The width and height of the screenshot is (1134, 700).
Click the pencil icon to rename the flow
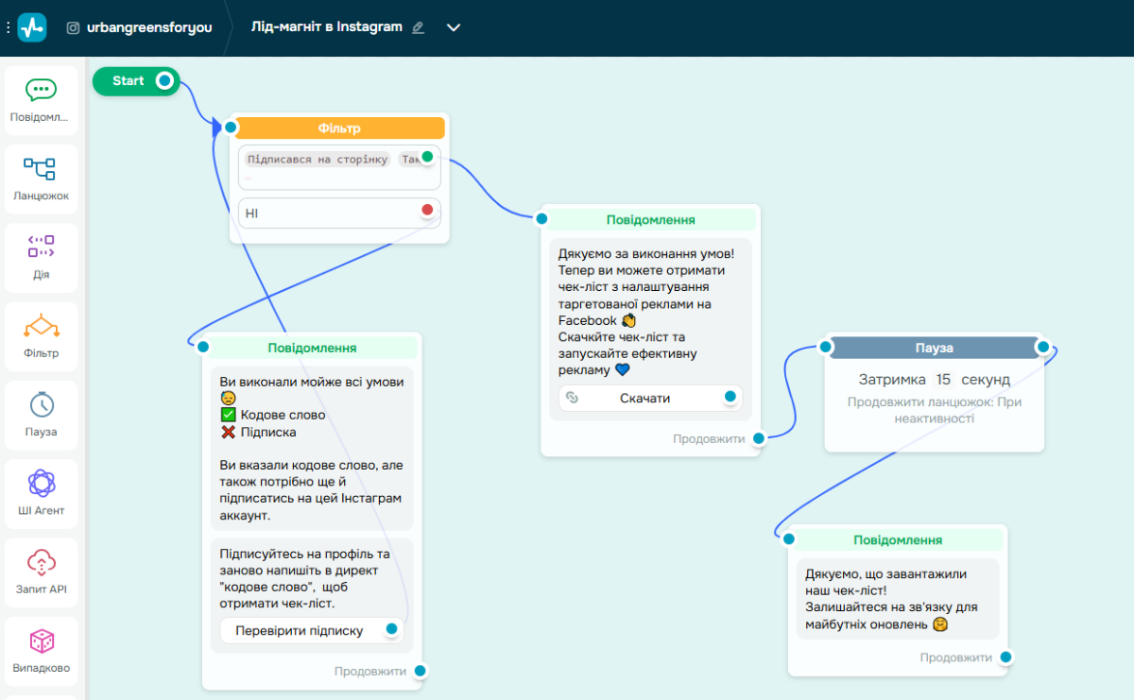click(x=417, y=26)
